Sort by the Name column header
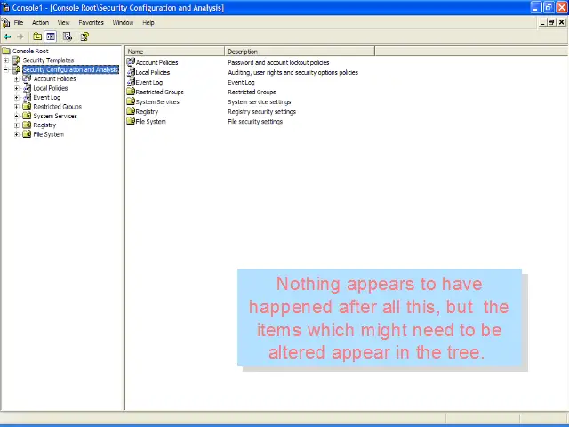 tap(175, 52)
